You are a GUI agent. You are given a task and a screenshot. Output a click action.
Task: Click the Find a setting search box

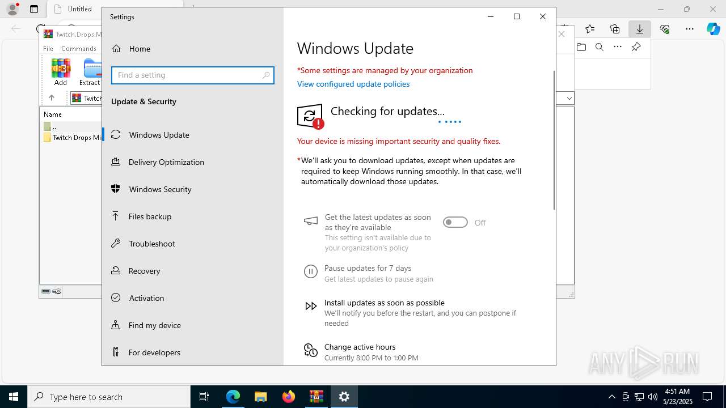pos(193,75)
